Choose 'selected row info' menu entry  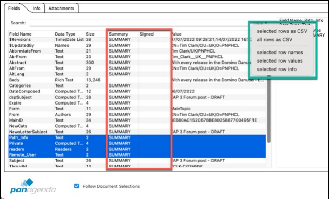click(276, 69)
